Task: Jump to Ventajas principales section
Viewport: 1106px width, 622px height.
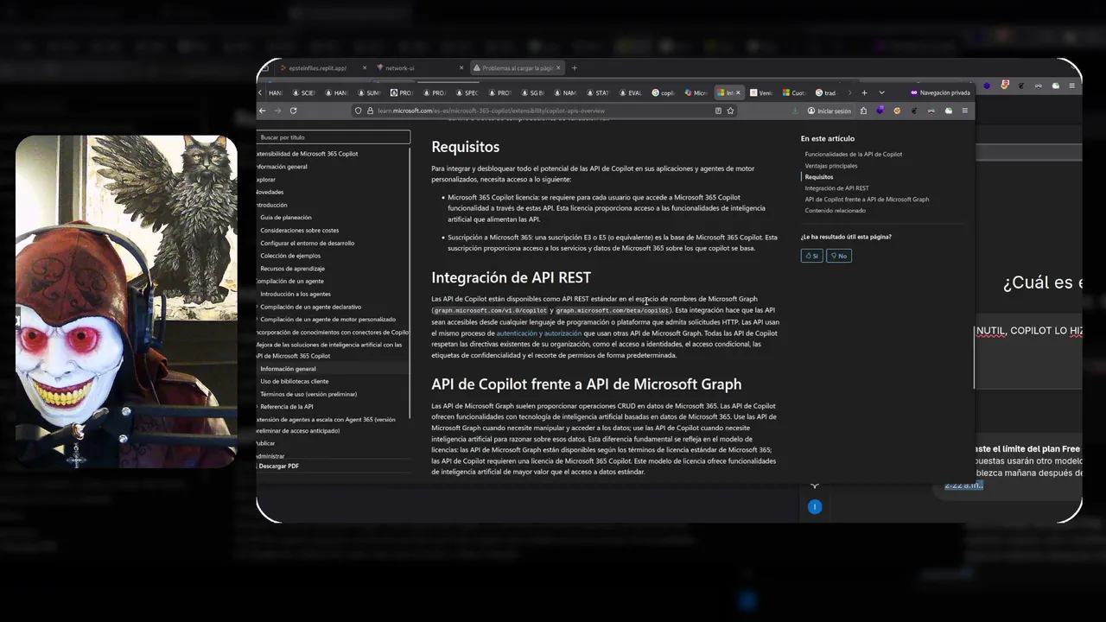Action: (x=831, y=165)
